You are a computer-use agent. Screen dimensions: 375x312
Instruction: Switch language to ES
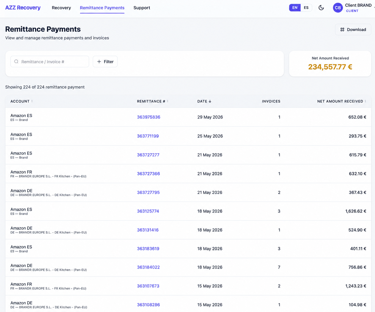coord(306,8)
